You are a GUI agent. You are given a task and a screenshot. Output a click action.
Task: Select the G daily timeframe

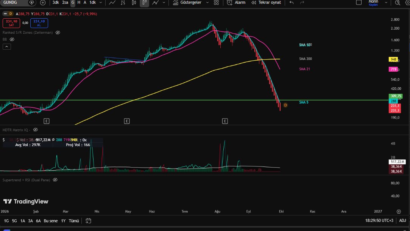73,3
